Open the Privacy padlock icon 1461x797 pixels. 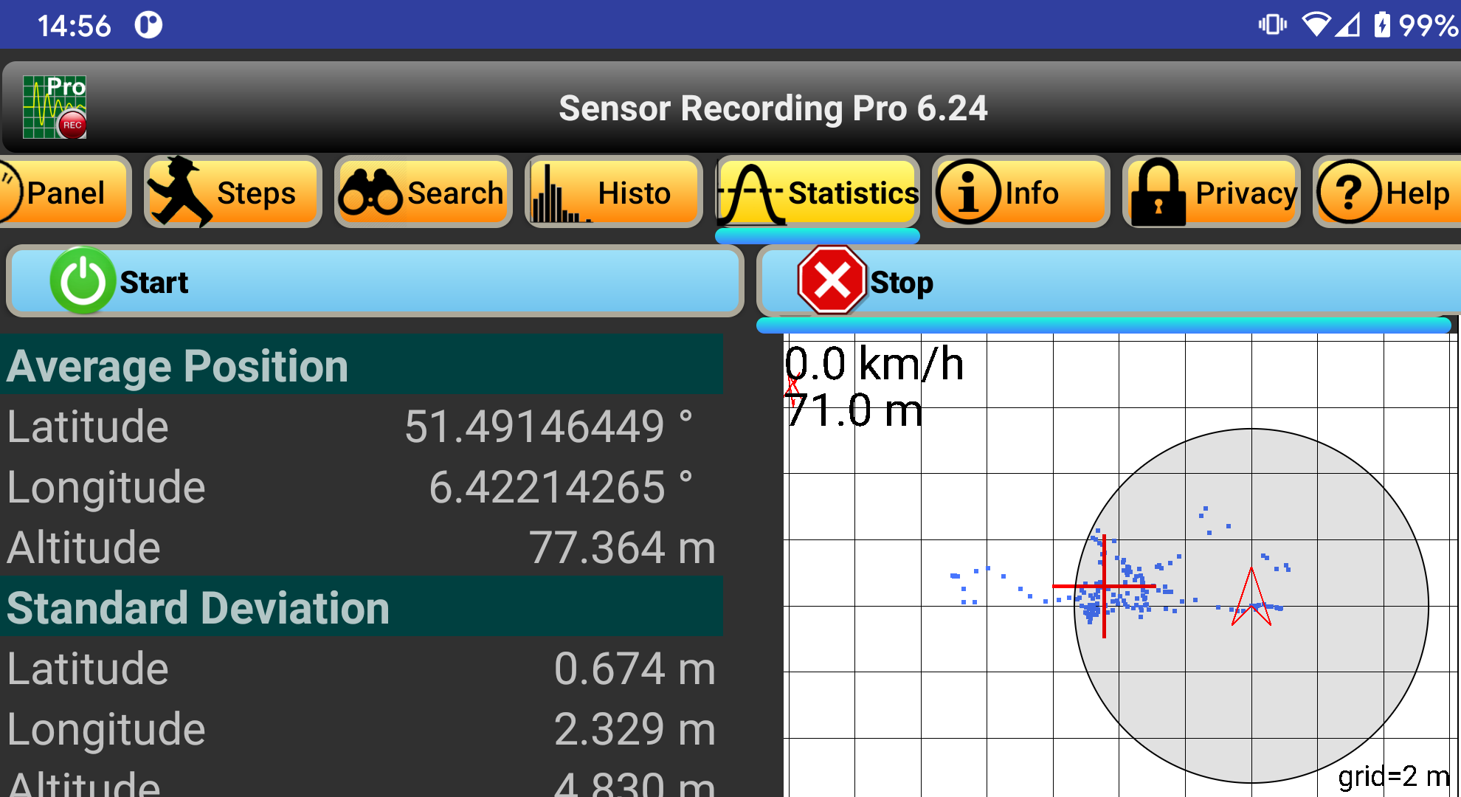1160,192
